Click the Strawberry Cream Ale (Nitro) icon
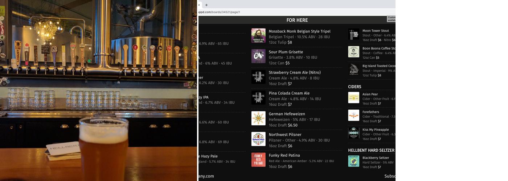508x181 pixels. (x=258, y=77)
